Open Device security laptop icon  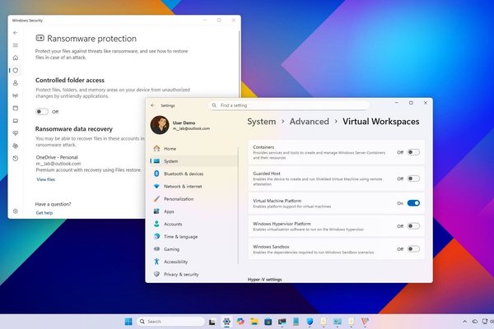pos(16,121)
